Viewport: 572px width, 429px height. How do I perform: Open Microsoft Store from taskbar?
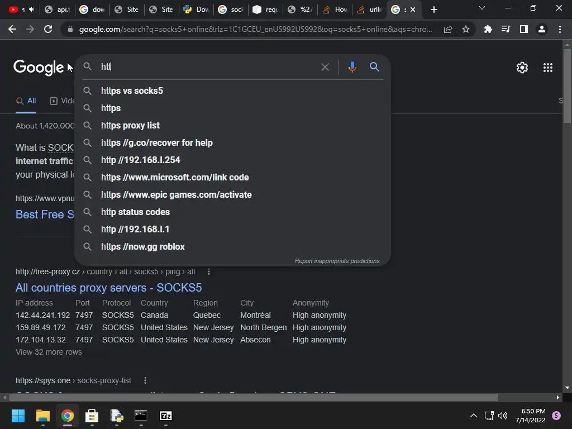pos(92,416)
